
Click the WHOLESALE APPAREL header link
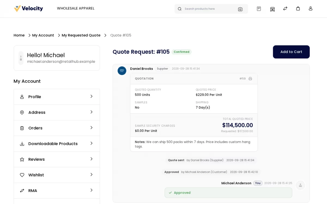click(x=76, y=8)
